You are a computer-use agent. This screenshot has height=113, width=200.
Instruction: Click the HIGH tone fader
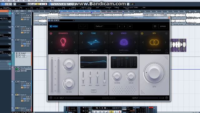[x=97, y=75]
